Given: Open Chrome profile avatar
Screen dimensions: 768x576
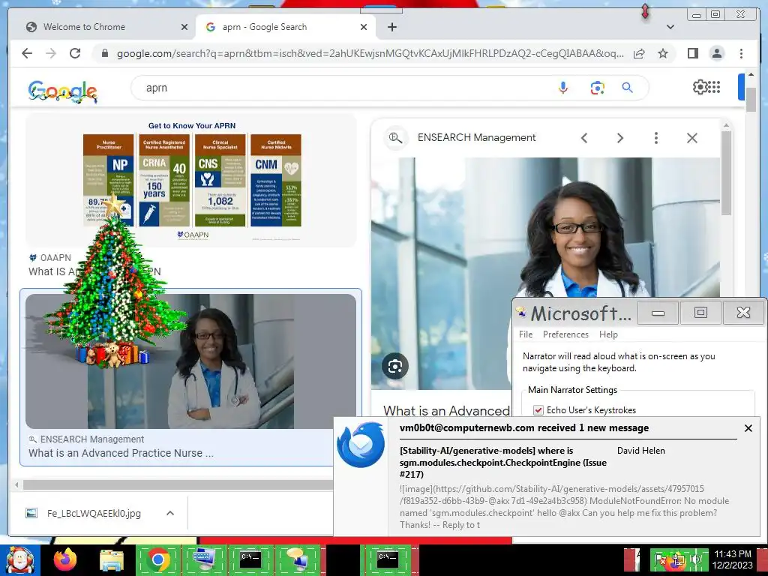Looking at the screenshot, I should (x=716, y=53).
